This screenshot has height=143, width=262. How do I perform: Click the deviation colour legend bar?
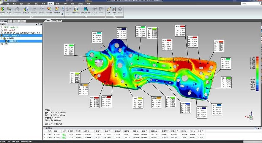tap(258, 74)
